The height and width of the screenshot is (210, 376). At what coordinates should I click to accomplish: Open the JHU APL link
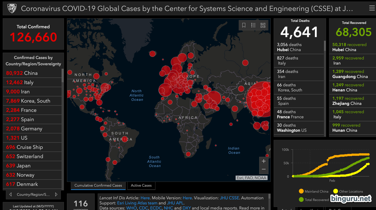[x=175, y=203]
